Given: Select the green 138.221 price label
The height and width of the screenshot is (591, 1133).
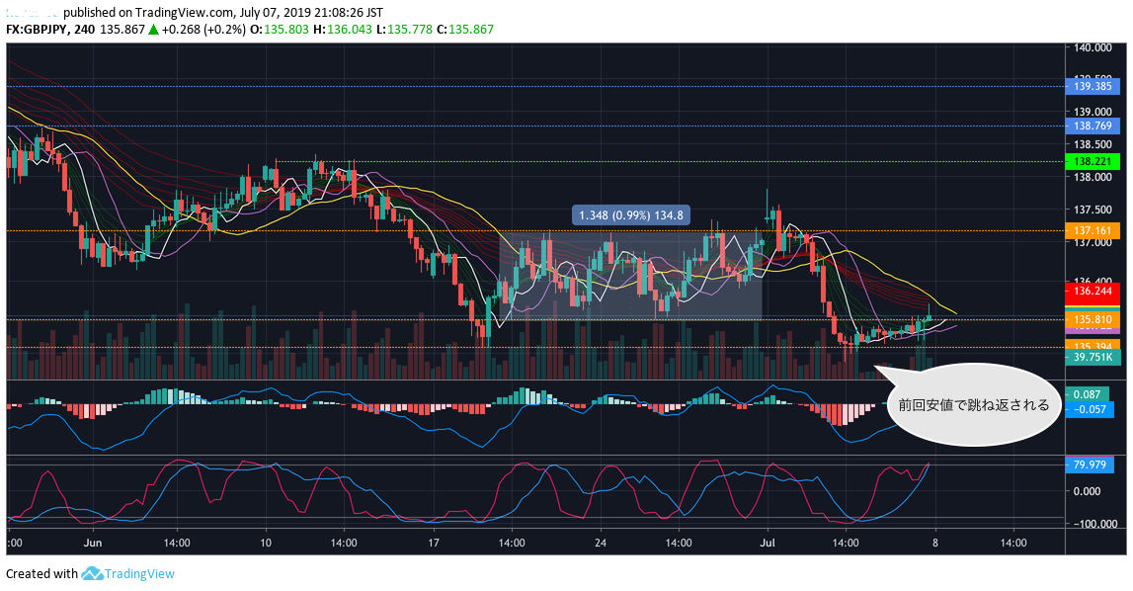Looking at the screenshot, I should click(x=1093, y=162).
